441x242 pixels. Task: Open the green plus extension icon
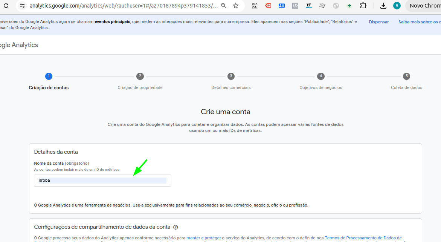(349, 6)
